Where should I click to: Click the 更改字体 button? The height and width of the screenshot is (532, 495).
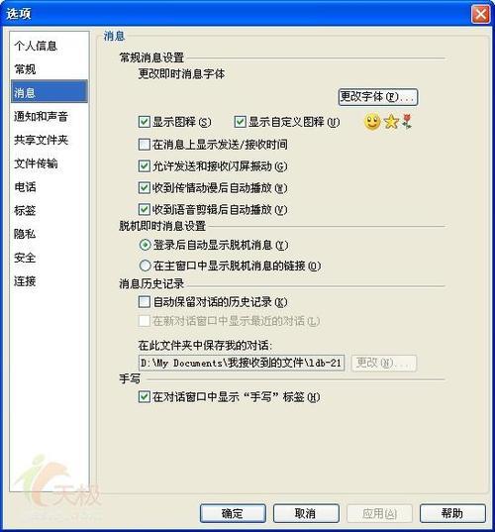378,97
